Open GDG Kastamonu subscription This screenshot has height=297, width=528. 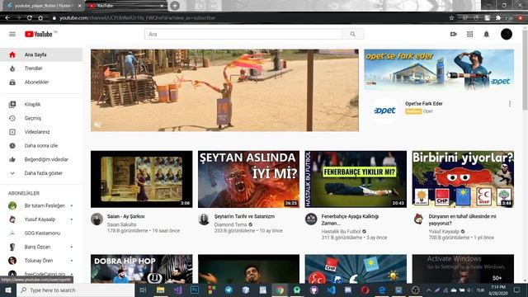click(x=41, y=233)
